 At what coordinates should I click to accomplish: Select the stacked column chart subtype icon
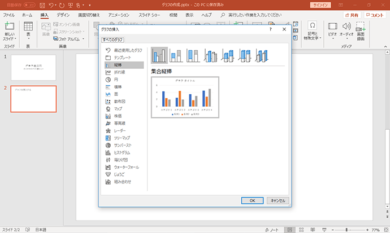[x=176, y=55]
